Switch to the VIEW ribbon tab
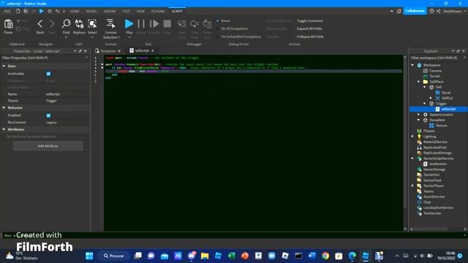Viewport: 468px width, 263px height. coord(140,11)
